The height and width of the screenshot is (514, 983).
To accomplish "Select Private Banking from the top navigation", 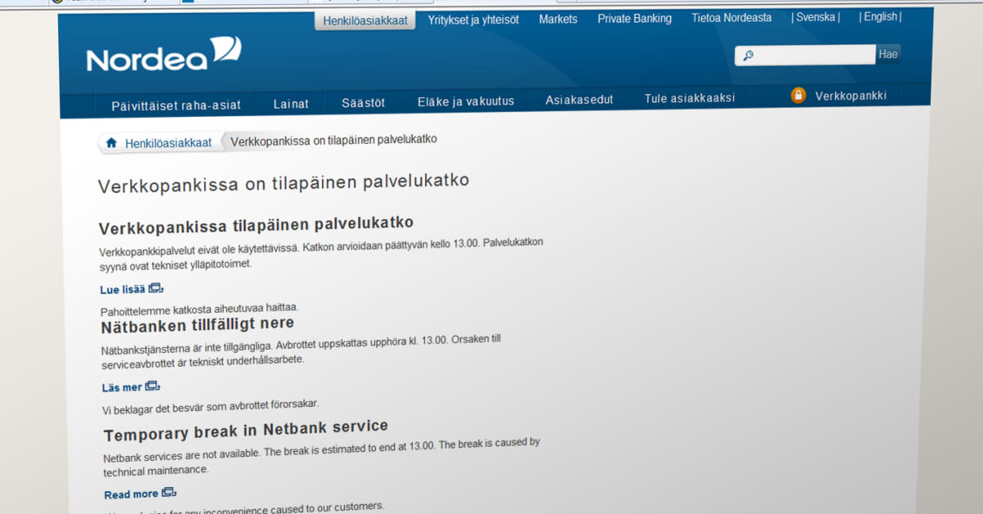I will (634, 18).
